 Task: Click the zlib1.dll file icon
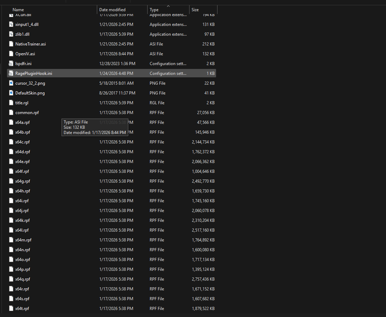tap(11, 34)
